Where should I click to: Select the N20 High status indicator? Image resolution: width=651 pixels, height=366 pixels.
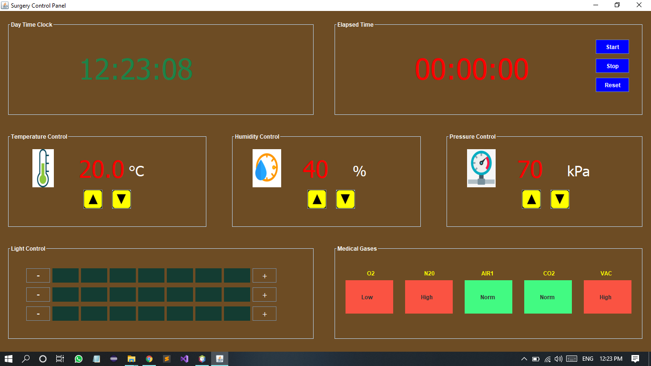point(428,297)
